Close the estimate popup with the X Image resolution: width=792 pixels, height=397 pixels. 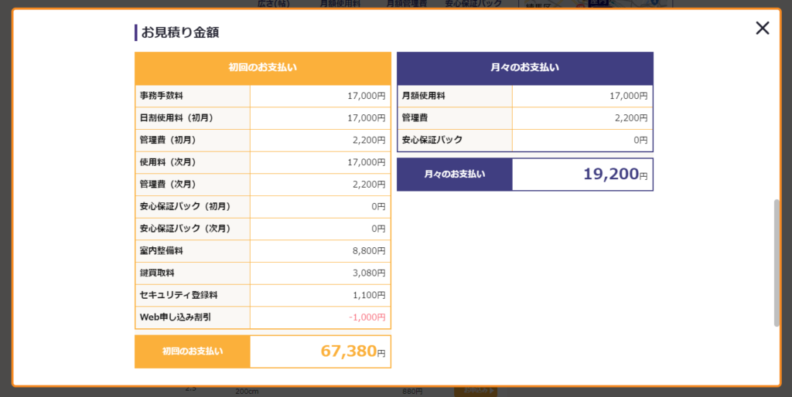(x=762, y=29)
